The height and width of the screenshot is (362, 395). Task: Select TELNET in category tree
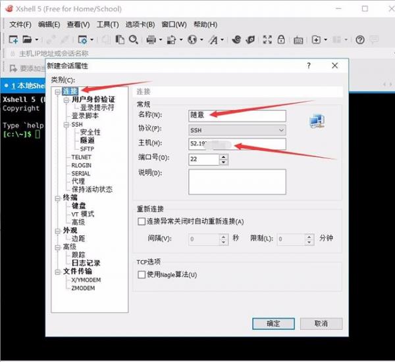81,157
